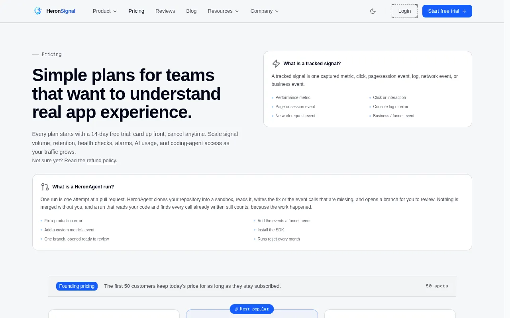Expand the Resources dropdown menu
This screenshot has width=510, height=318.
click(223, 11)
